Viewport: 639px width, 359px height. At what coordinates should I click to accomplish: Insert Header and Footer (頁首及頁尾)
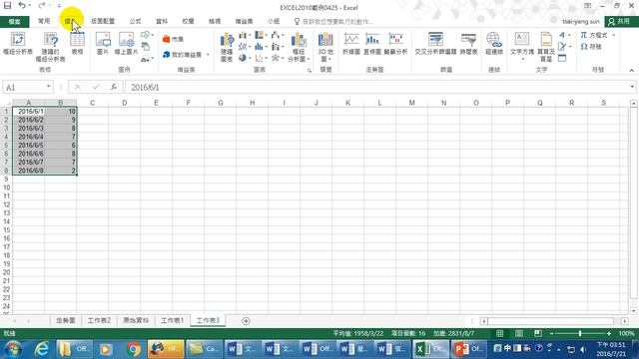point(546,47)
